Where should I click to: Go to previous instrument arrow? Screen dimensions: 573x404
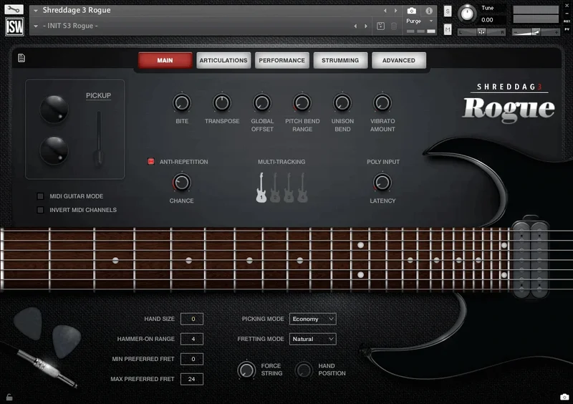click(x=385, y=11)
